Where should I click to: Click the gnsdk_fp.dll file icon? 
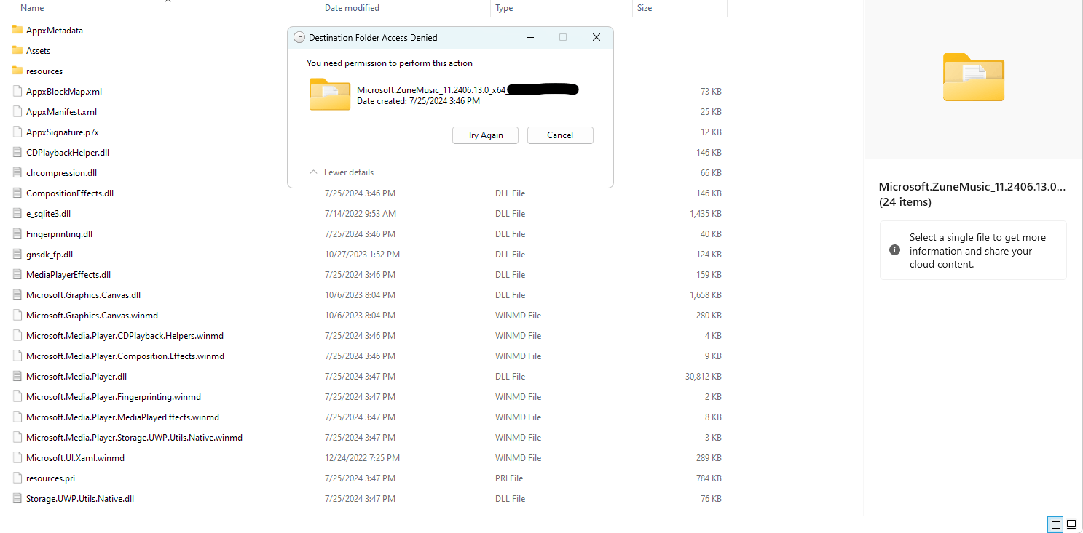(17, 254)
